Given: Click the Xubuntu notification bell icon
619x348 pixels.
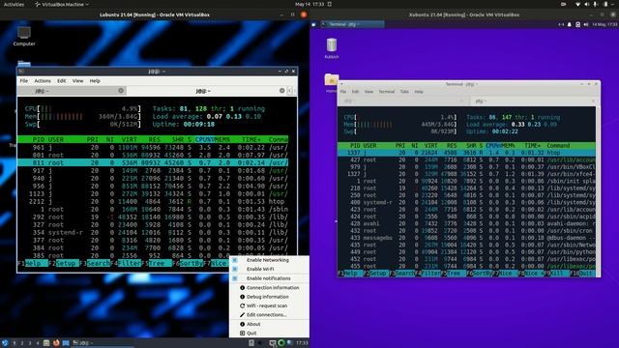Looking at the screenshot, I should click(x=570, y=24).
